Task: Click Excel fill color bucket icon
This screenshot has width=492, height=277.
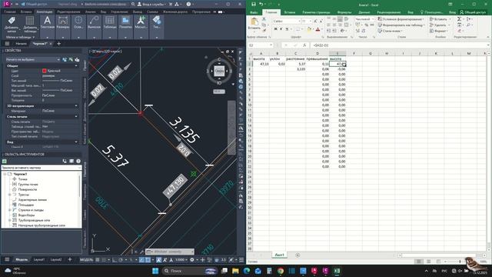Action: (309, 29)
